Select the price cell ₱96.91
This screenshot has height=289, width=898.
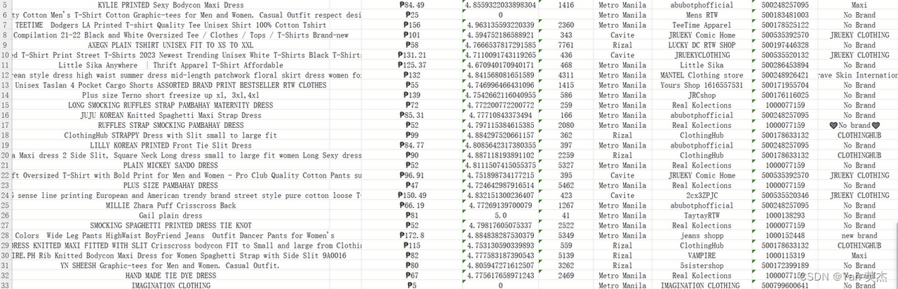tap(412, 175)
